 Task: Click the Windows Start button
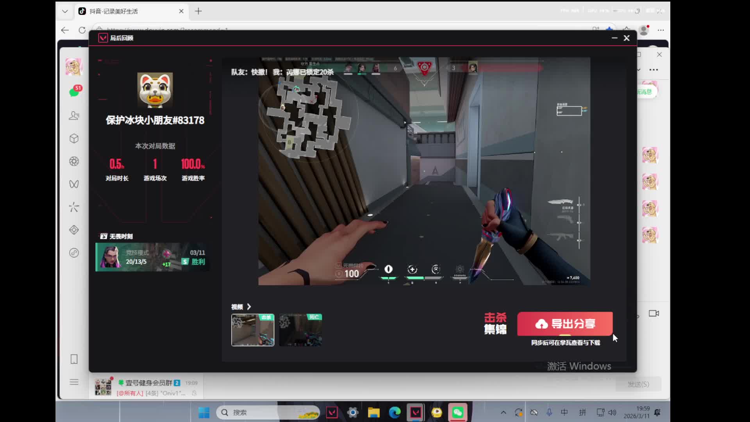pyautogui.click(x=204, y=413)
